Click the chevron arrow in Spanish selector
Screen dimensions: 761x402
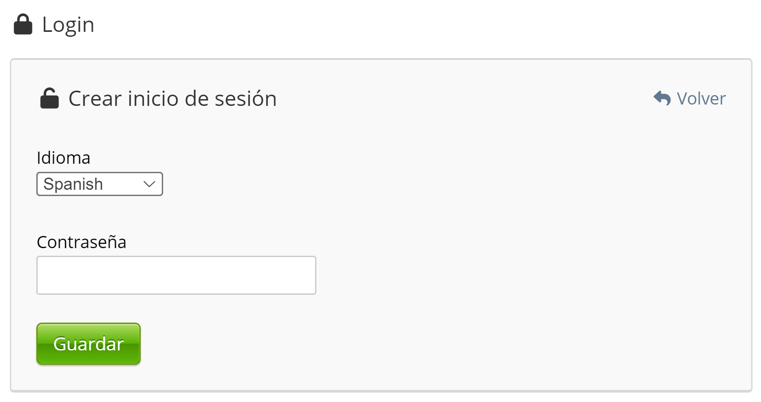[x=149, y=184]
